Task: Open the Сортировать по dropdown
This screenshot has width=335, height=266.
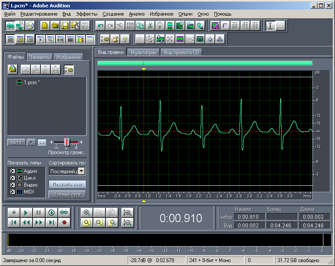Action: [x=82, y=171]
